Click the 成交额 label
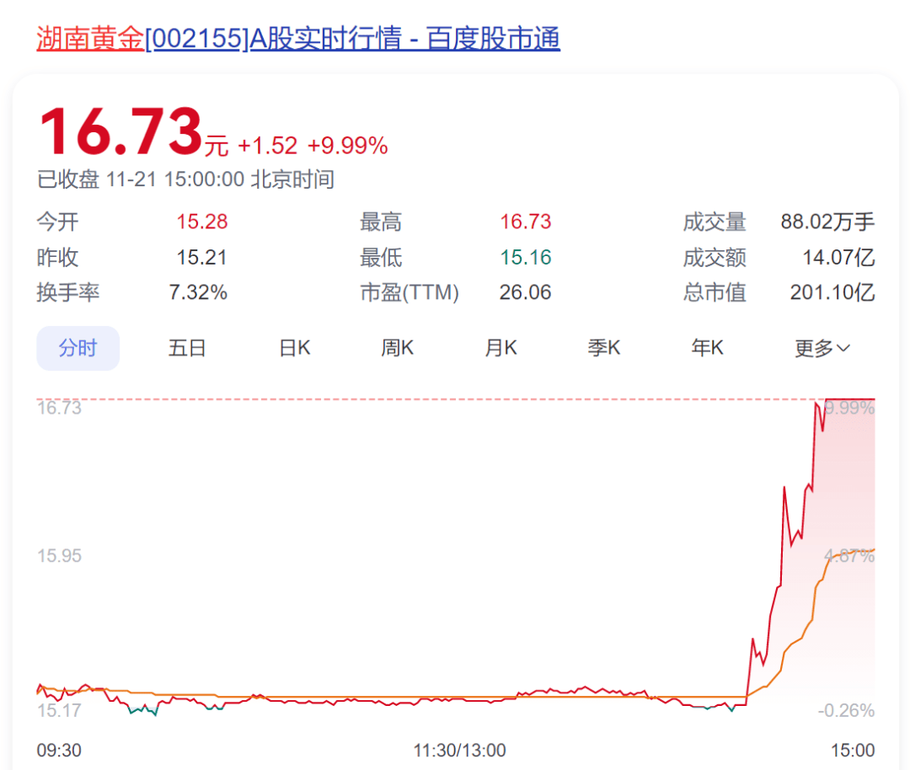The height and width of the screenshot is (770, 910). click(x=715, y=257)
